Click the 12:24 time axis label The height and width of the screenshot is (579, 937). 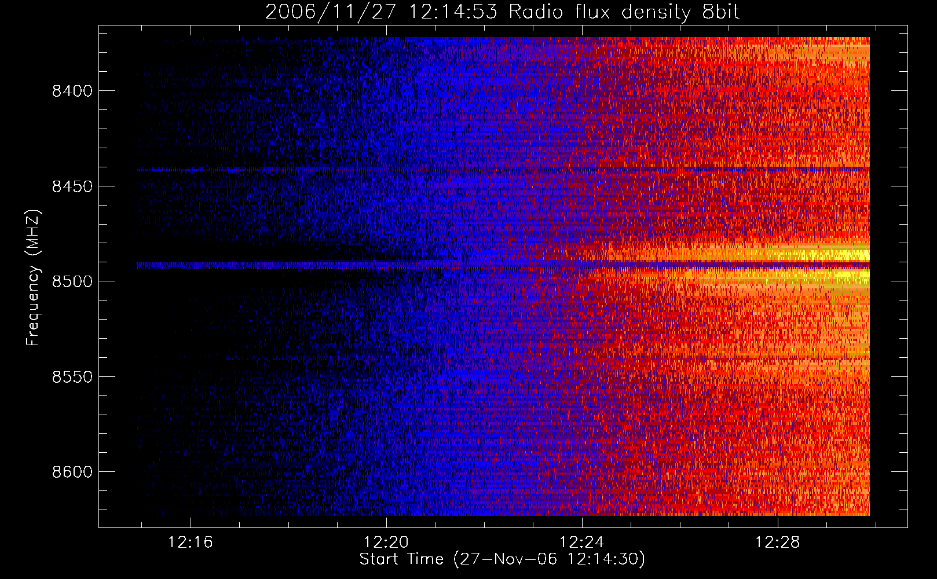(x=582, y=543)
